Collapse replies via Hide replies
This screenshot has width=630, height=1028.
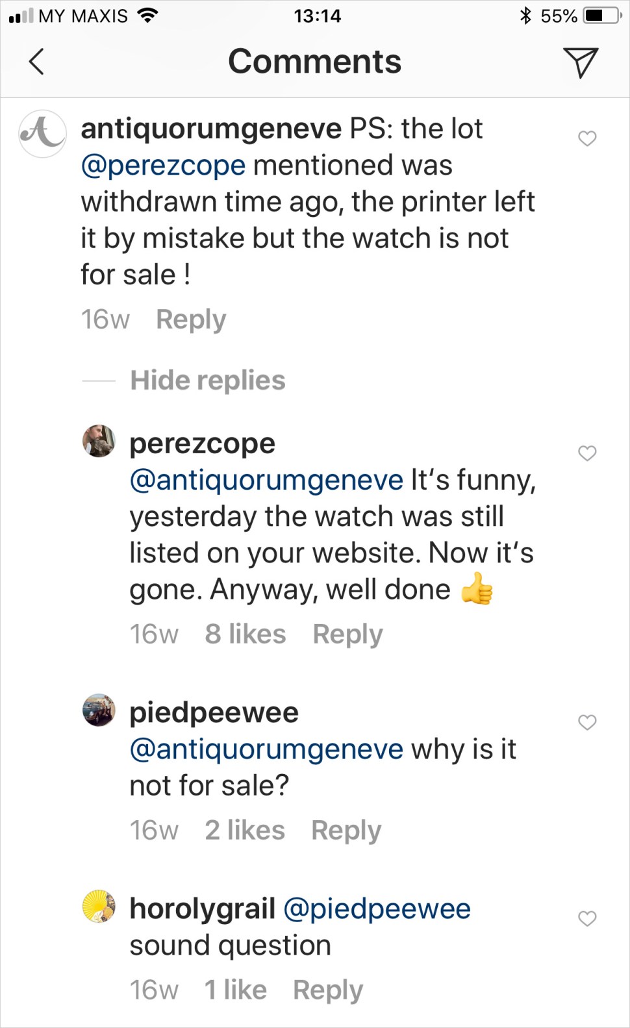point(207,380)
